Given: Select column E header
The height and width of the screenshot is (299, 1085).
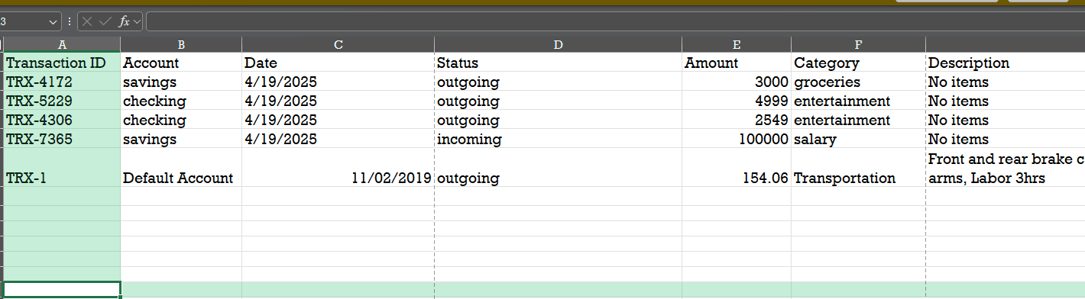Looking at the screenshot, I should click(x=737, y=44).
